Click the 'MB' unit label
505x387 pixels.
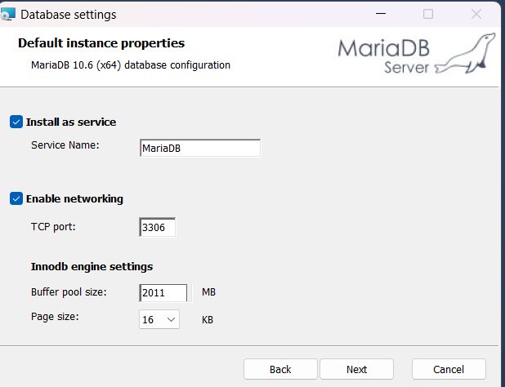tap(208, 292)
